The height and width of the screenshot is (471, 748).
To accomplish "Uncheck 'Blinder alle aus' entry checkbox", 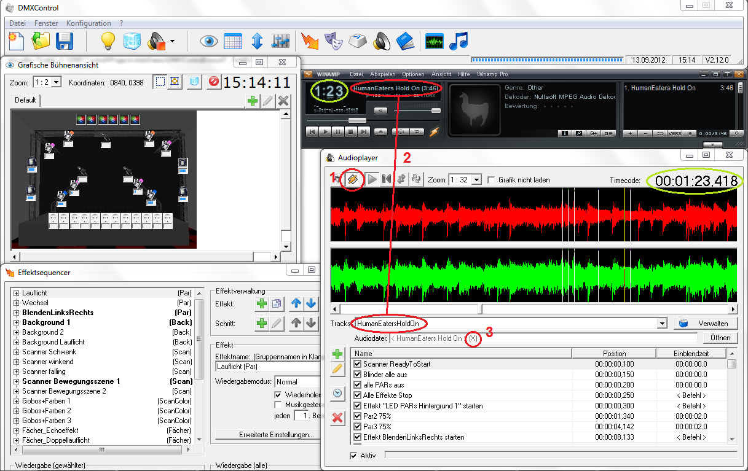I will click(x=358, y=375).
